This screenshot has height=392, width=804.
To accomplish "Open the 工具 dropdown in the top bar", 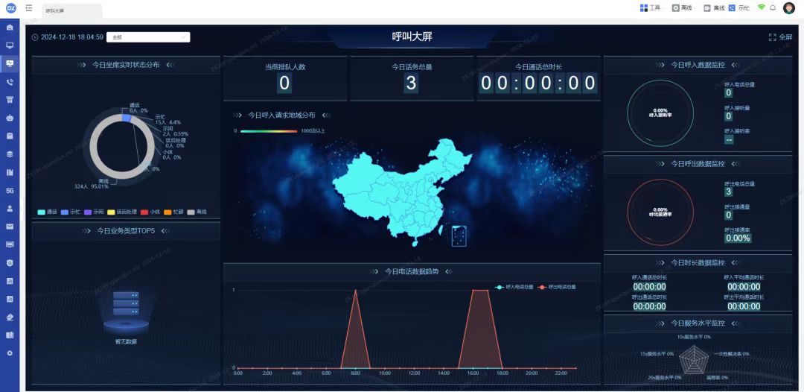I will point(651,7).
